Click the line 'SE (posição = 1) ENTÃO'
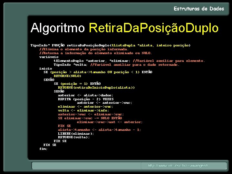The height and width of the screenshot is (174, 232). (x=77, y=83)
